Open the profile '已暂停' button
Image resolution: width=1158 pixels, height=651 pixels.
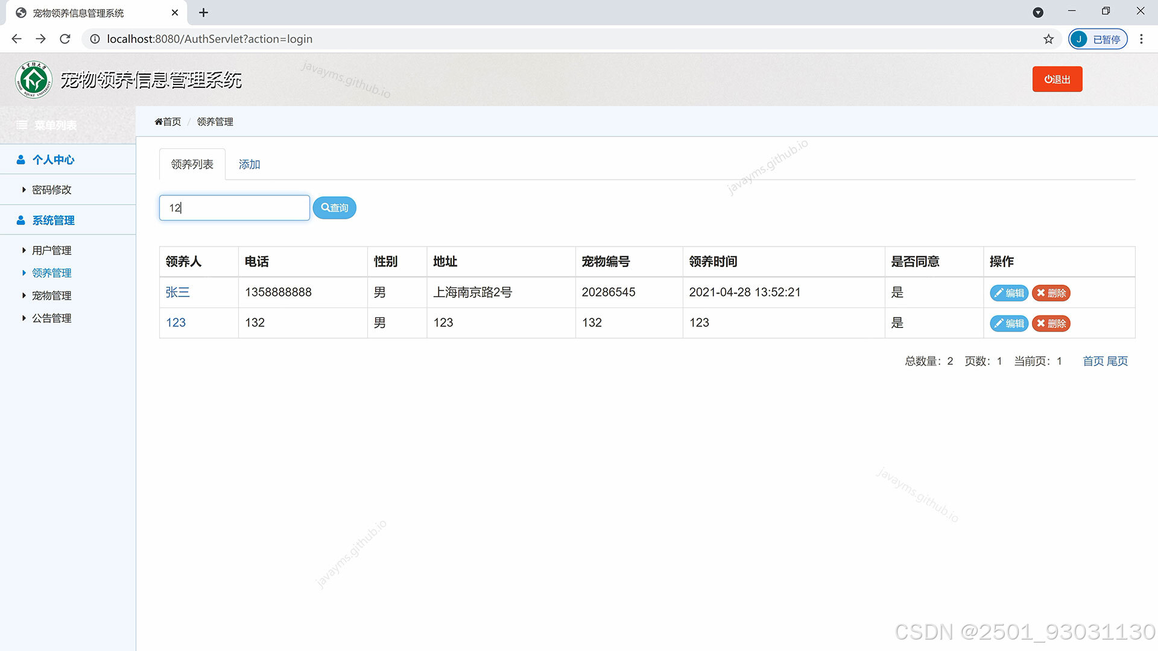tap(1098, 39)
